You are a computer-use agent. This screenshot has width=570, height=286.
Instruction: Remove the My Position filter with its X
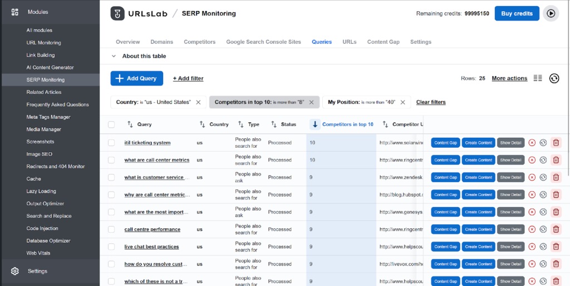coord(402,102)
